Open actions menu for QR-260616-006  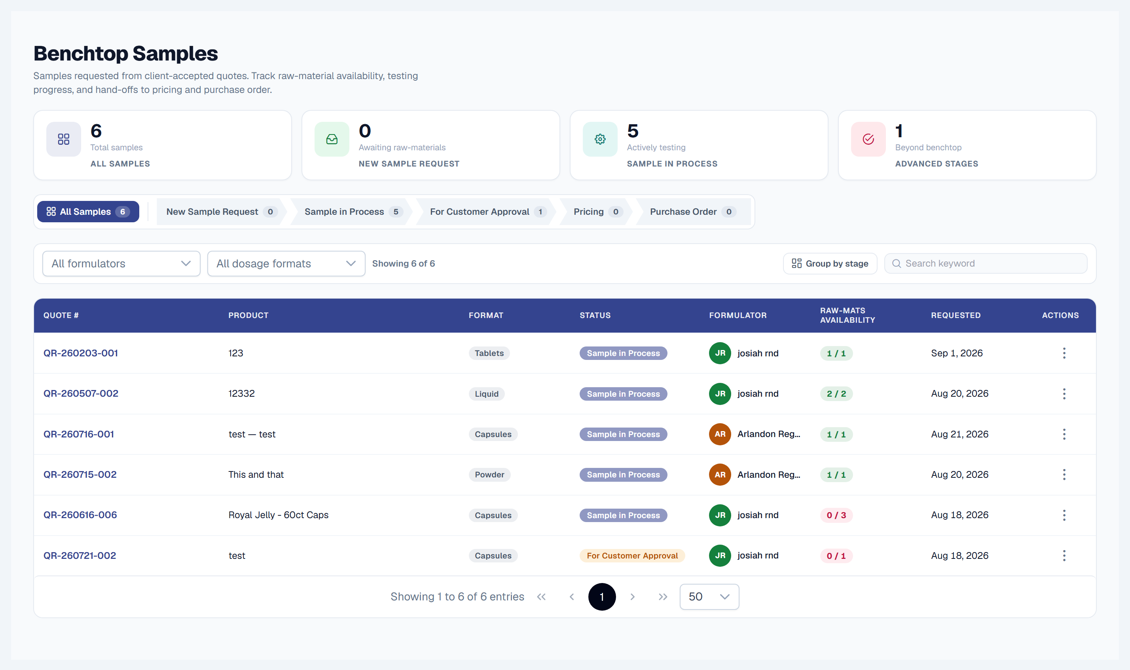(x=1064, y=515)
